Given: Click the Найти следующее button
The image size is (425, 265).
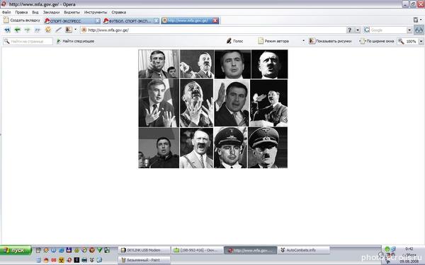Looking at the screenshot, I should [75, 41].
